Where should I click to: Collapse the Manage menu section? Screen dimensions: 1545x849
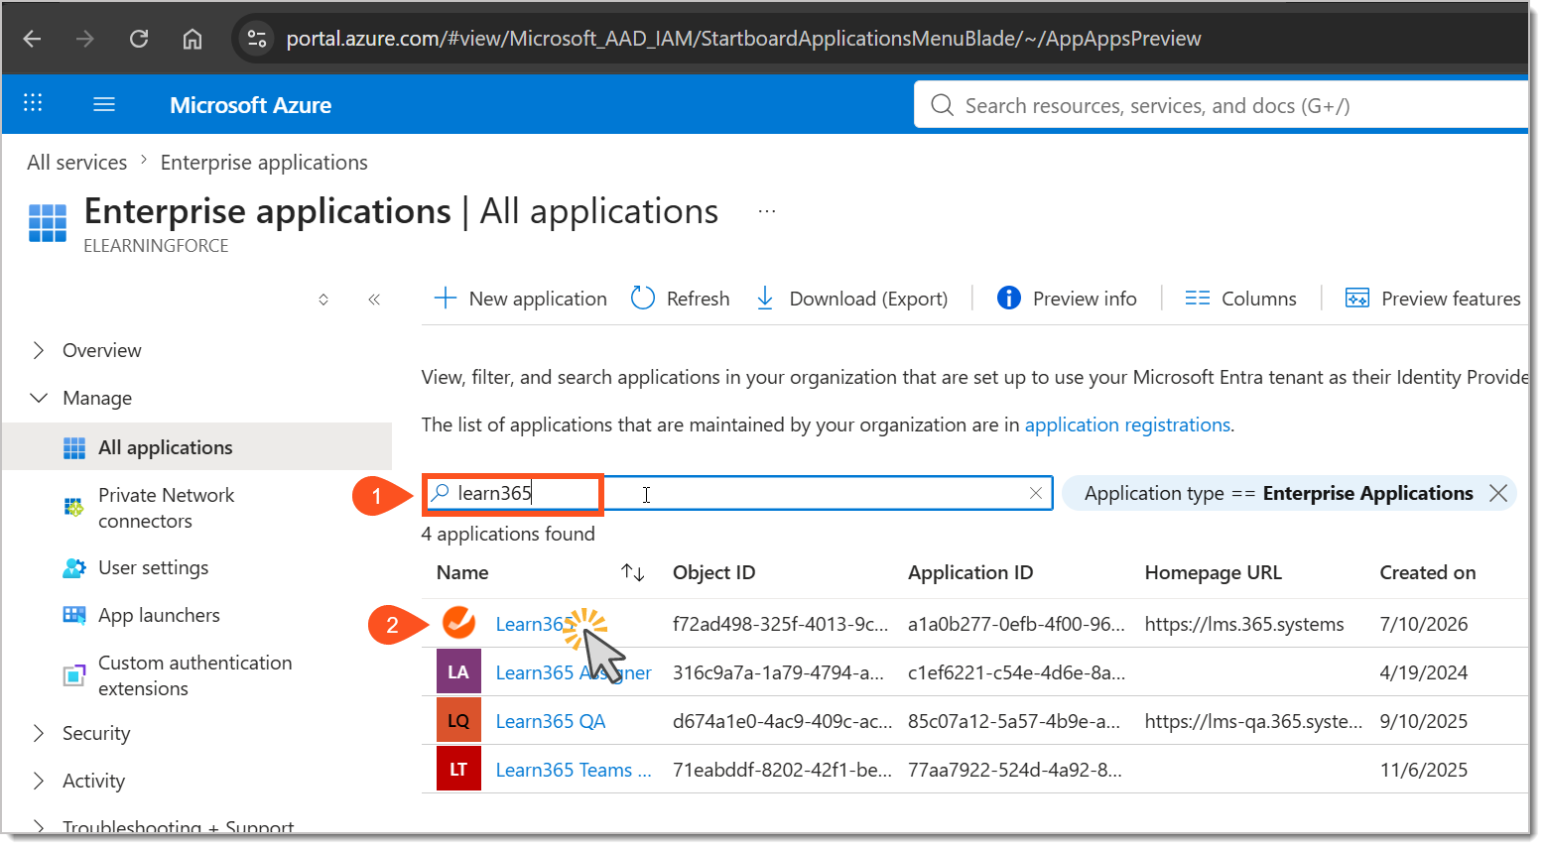tap(39, 398)
